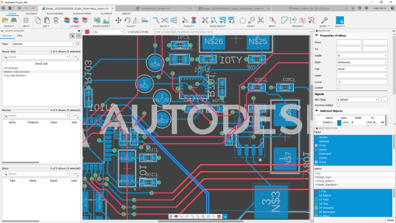Select the Move arrows tool

tap(118, 20)
